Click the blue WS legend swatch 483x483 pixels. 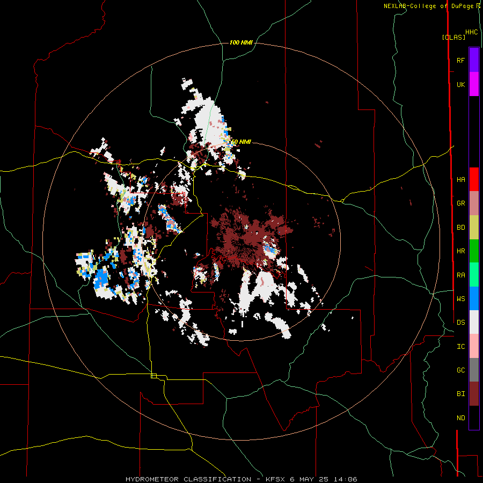[474, 298]
